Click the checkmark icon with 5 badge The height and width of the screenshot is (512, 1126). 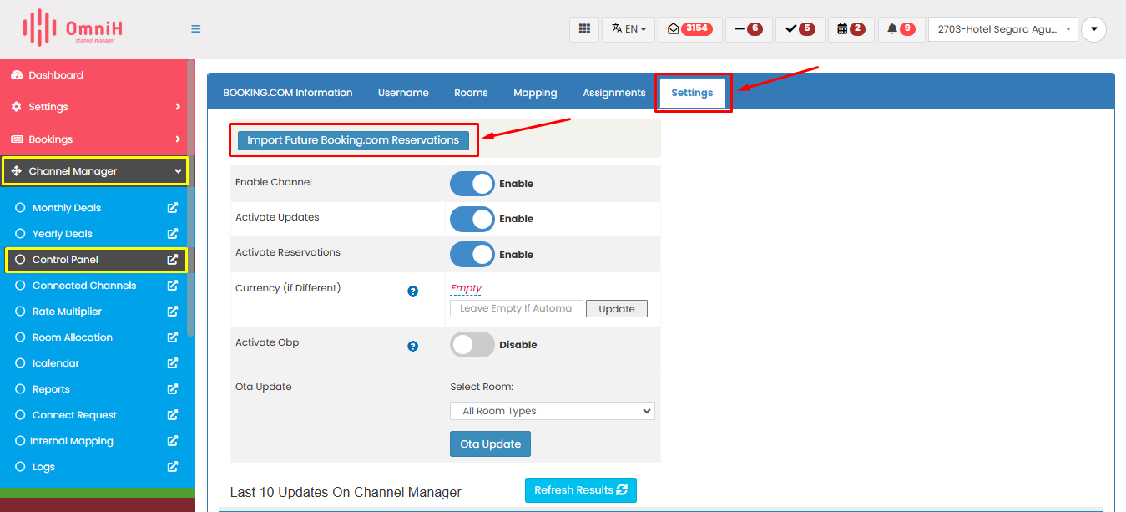[x=800, y=28]
